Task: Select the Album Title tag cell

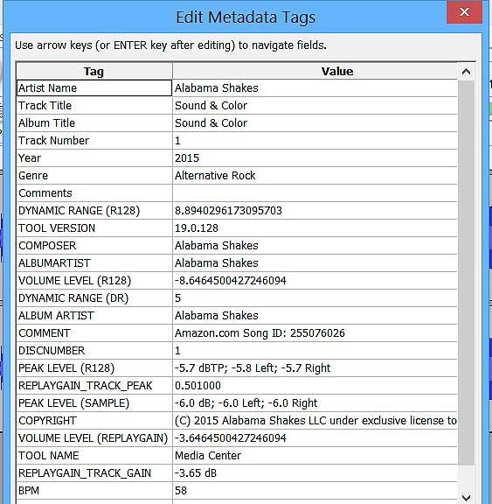Action: (x=94, y=123)
